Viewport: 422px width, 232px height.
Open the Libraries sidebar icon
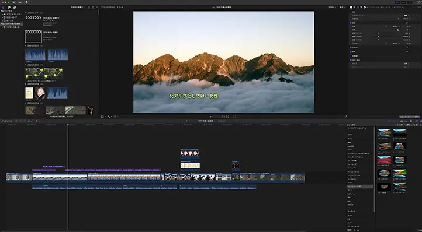[3, 7]
